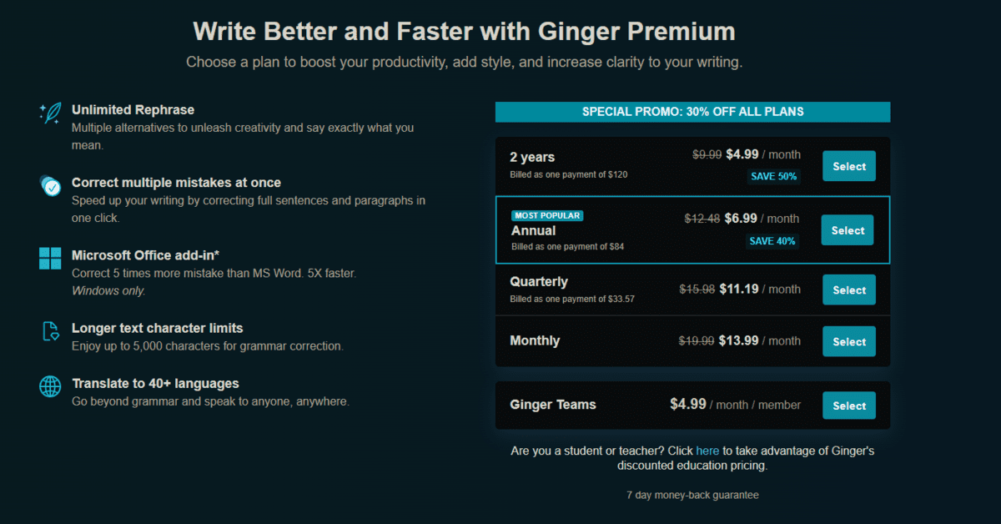Select the 2 years plan
The height and width of the screenshot is (524, 1001).
pyautogui.click(x=849, y=166)
